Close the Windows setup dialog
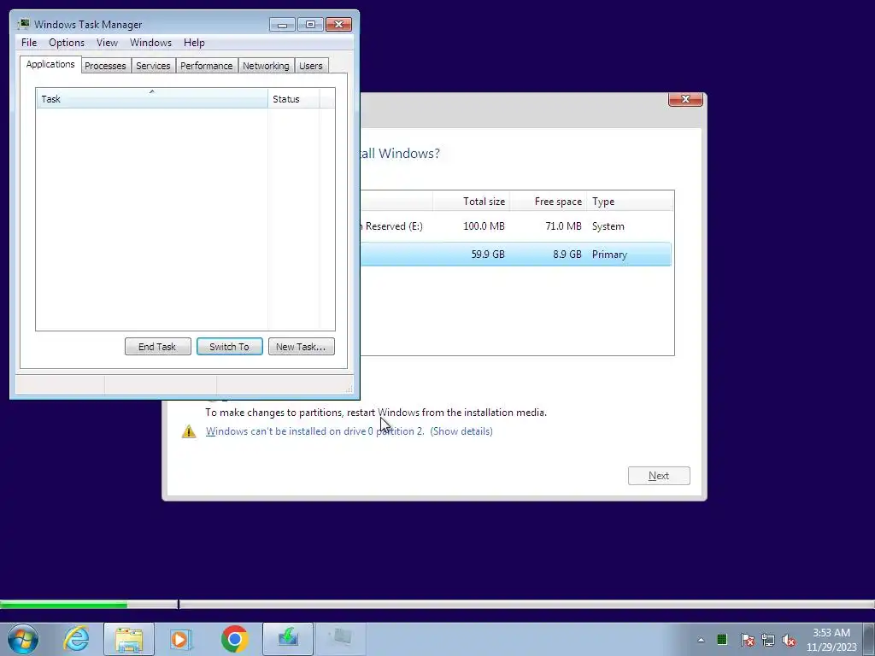 pyautogui.click(x=685, y=99)
